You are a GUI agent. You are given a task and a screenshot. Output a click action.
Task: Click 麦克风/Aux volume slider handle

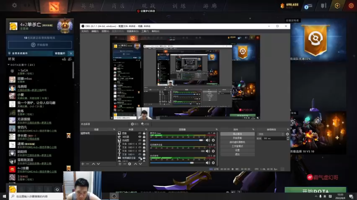pyautogui.click(x=201, y=140)
